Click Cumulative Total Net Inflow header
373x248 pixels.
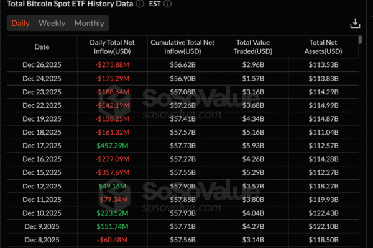pyautogui.click(x=183, y=46)
